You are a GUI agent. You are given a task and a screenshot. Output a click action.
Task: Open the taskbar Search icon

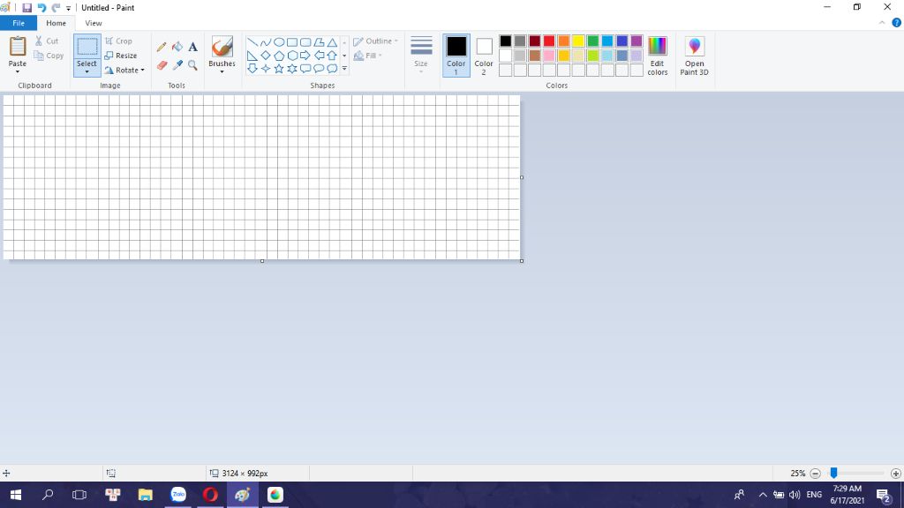(x=48, y=495)
